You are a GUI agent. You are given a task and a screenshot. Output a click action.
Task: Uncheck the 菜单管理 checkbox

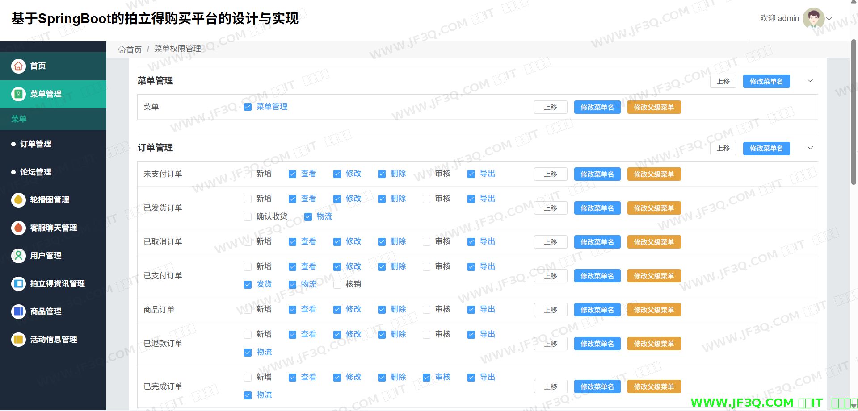248,107
